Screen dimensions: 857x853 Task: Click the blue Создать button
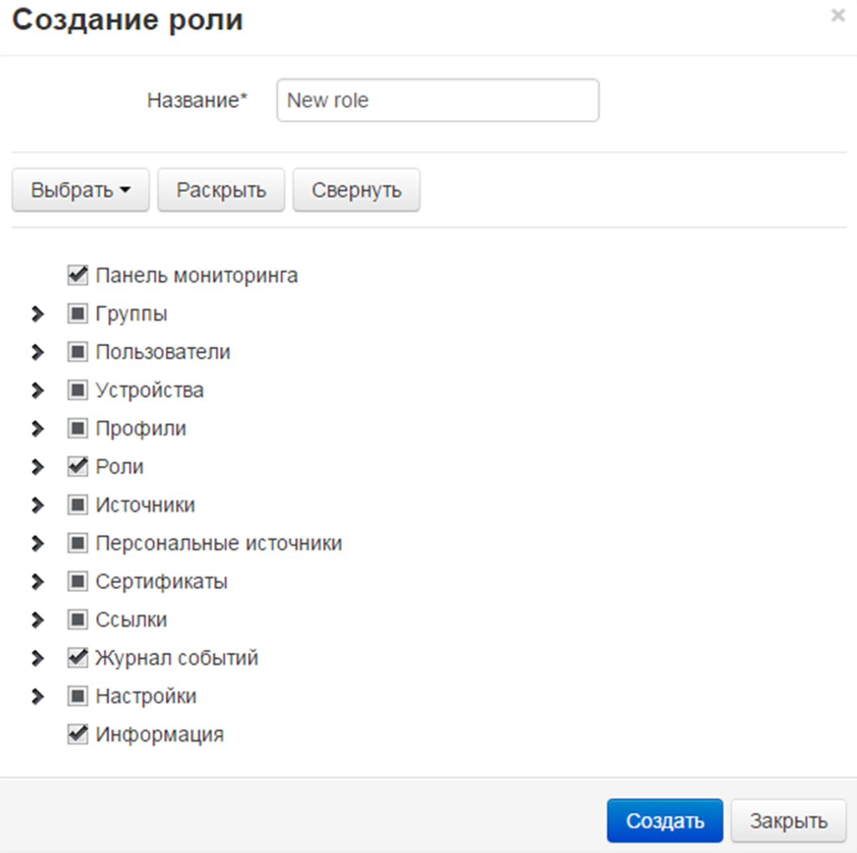click(664, 821)
